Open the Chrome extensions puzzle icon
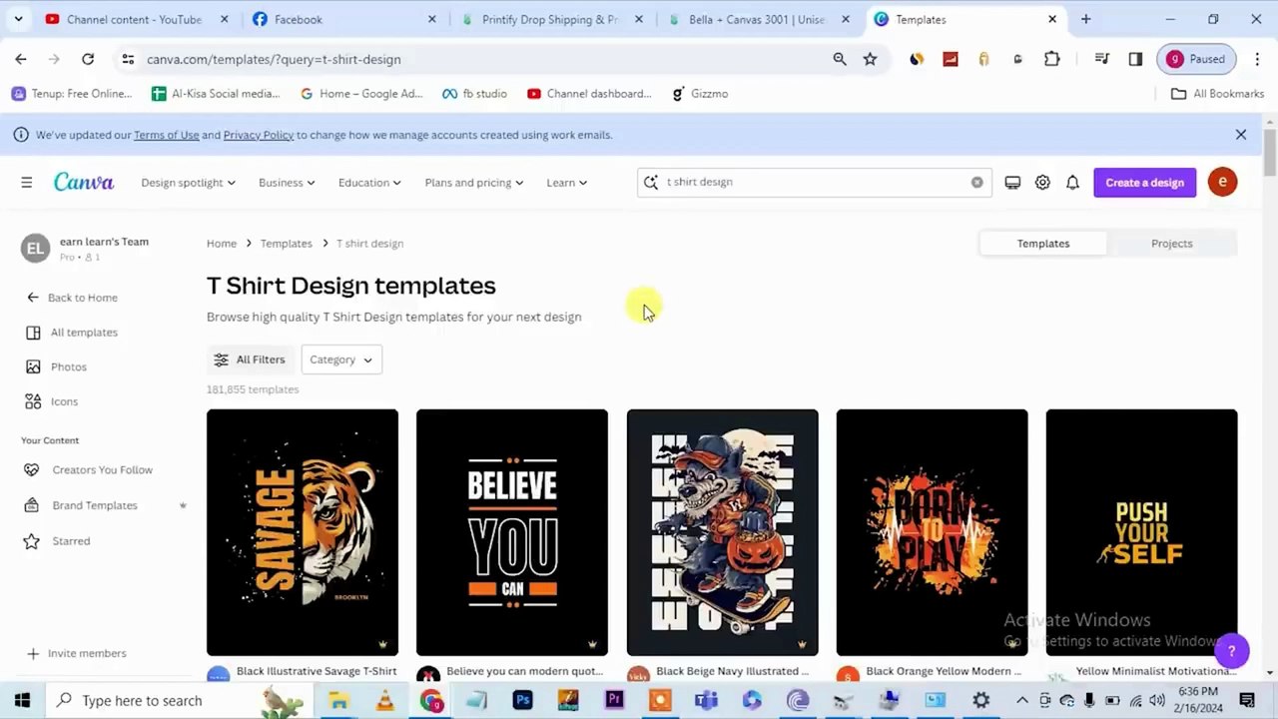The image size is (1278, 719). (x=1051, y=59)
